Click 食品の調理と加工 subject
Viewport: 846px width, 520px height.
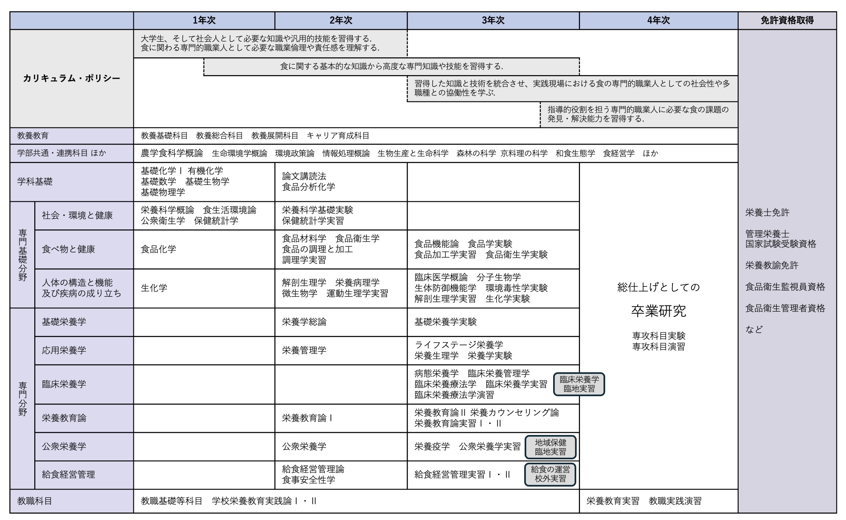[x=318, y=249]
